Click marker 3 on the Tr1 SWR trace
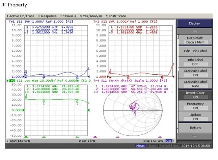 tap(26, 73)
